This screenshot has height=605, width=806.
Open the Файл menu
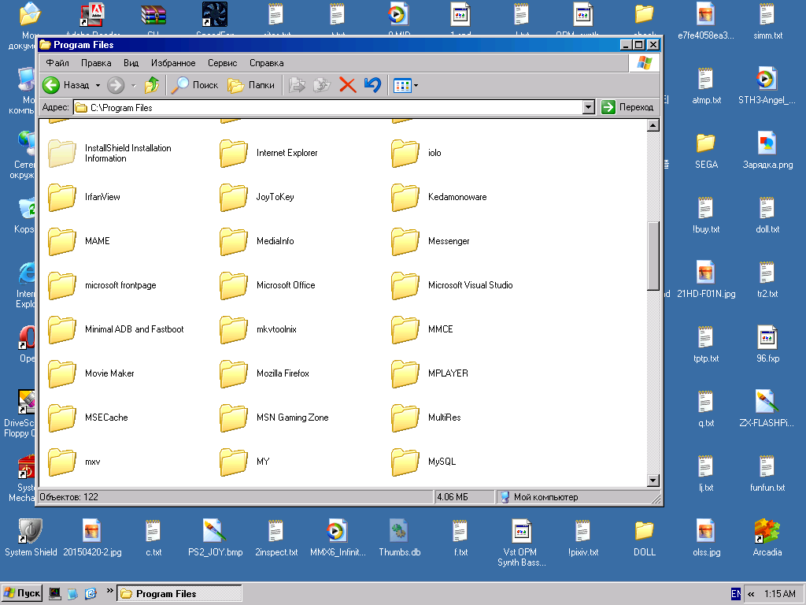[57, 63]
